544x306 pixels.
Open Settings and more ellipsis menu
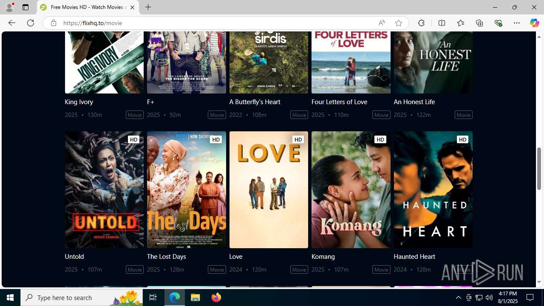pos(517,23)
